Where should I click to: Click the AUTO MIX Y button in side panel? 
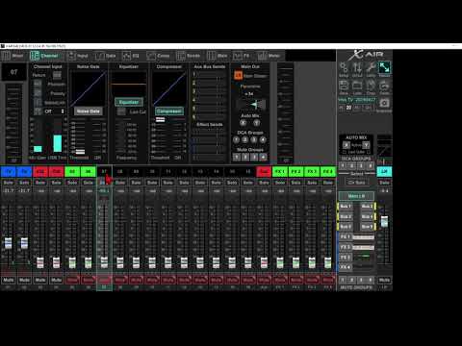pos(366,145)
